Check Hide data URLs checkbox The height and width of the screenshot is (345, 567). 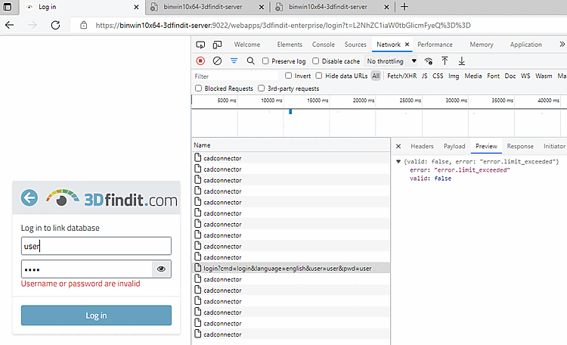318,76
